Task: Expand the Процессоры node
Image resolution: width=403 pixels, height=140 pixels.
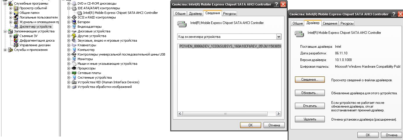Action: [69, 68]
